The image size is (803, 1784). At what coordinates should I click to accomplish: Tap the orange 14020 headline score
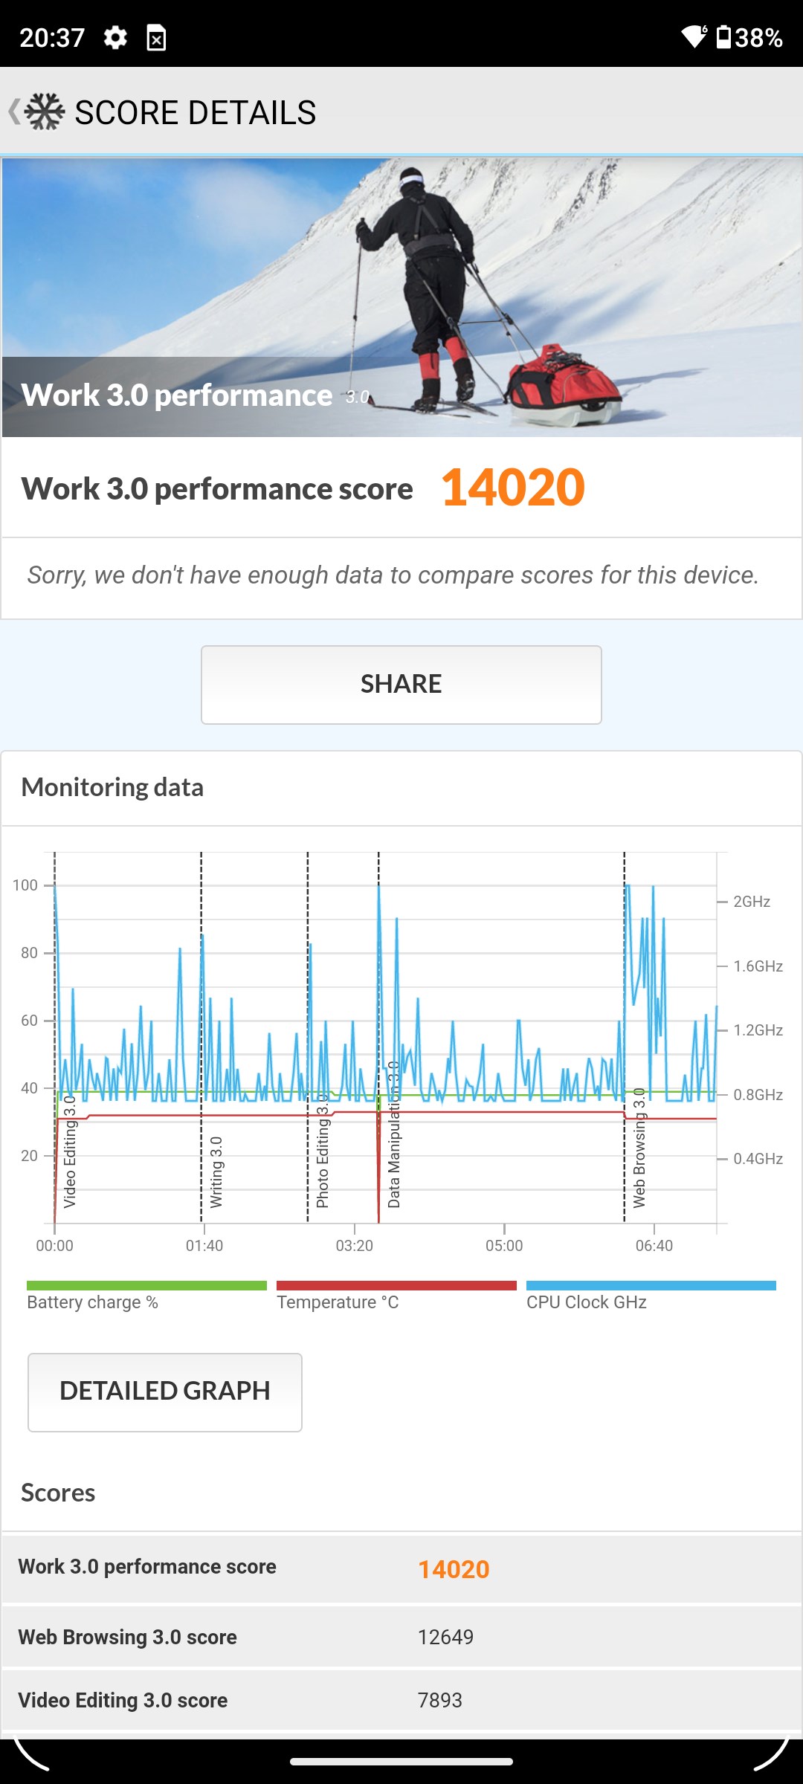pos(513,488)
